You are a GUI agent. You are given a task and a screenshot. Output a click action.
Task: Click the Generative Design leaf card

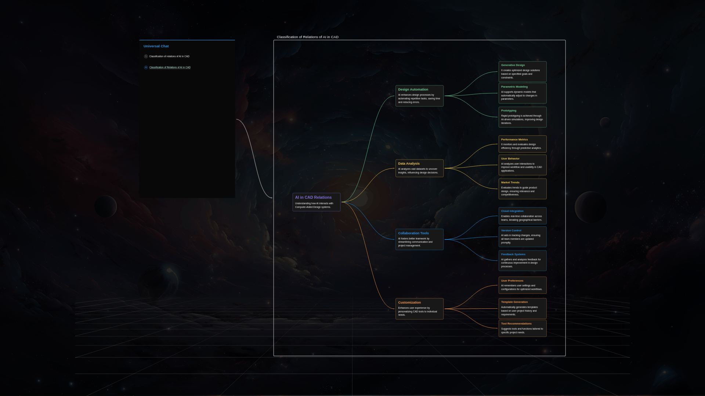point(522,71)
